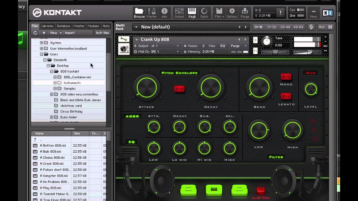This screenshot has width=358, height=201.
Task: Toggle the Sub Osc red button
Action: pyautogui.click(x=260, y=191)
